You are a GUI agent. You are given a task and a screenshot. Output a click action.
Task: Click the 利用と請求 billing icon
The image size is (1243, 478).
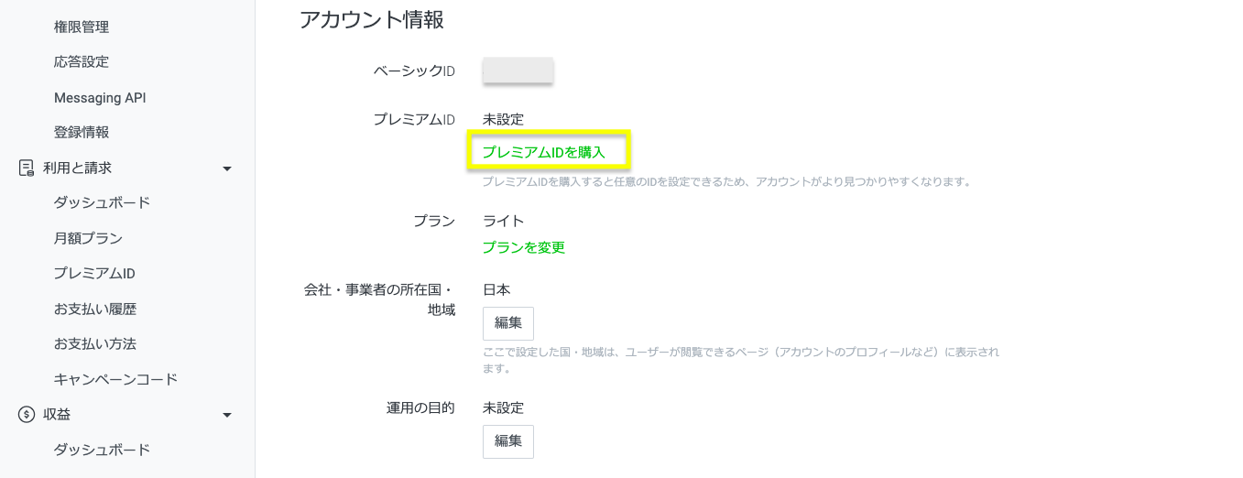click(x=27, y=168)
